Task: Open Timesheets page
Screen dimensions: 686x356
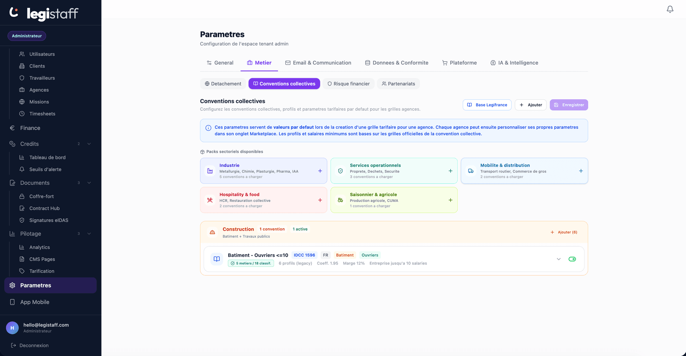Action: pos(42,114)
